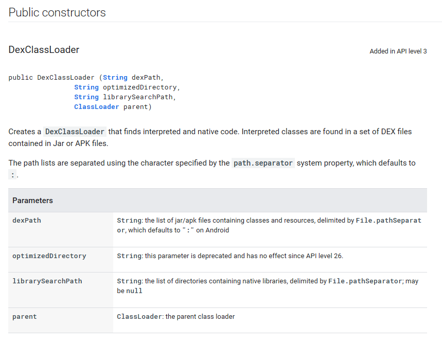Click the Public constructors heading
The image size is (442, 344).
pyautogui.click(x=57, y=12)
